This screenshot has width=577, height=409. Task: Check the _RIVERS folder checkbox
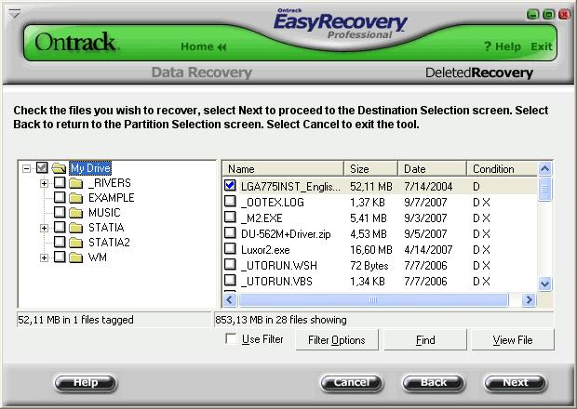(x=60, y=182)
